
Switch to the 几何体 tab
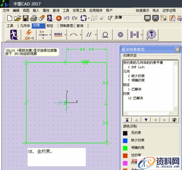tap(25, 26)
